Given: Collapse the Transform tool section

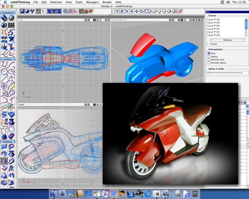Looking at the screenshot, I should [7, 13].
